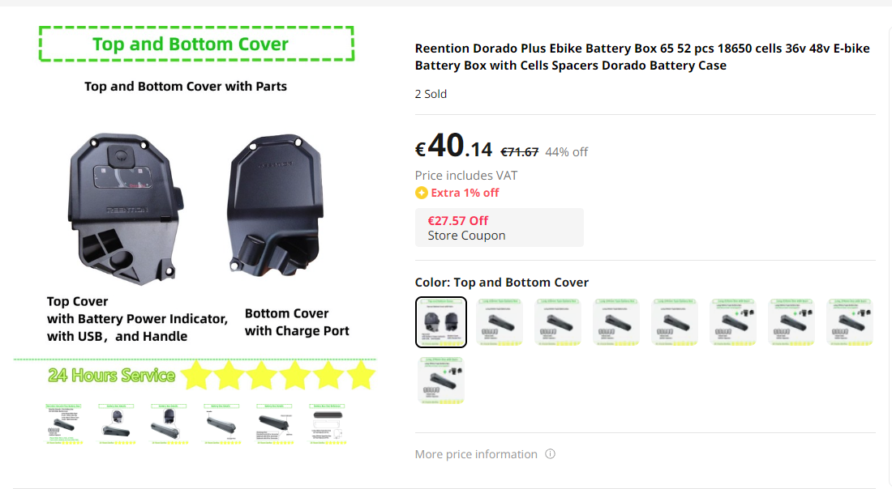Open the first gallery thumbnail below the main image

coord(65,423)
